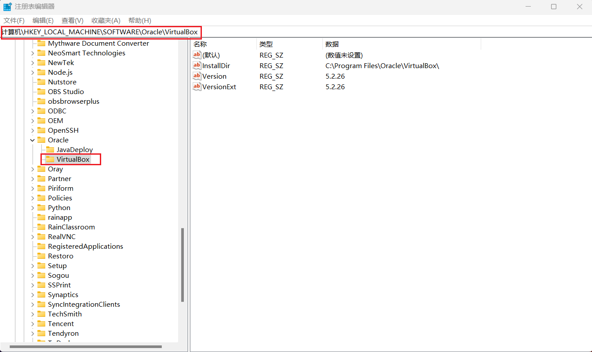Click the Registry Editor icon in title bar
592x352 pixels.
7,7
